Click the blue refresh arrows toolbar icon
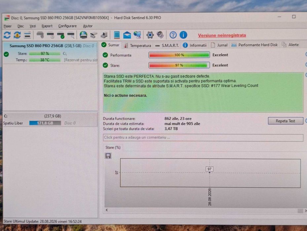This screenshot has width=307, height=231. [x=7, y=35]
